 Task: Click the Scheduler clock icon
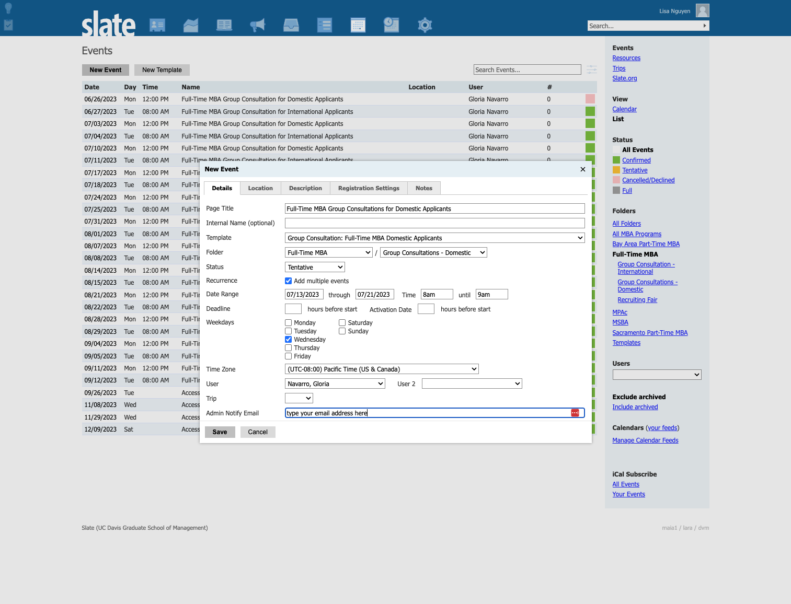coord(392,25)
